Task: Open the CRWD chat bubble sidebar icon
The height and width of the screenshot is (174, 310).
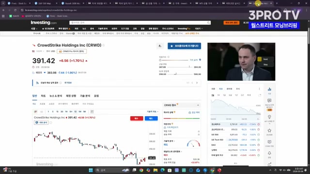Action: [269, 142]
